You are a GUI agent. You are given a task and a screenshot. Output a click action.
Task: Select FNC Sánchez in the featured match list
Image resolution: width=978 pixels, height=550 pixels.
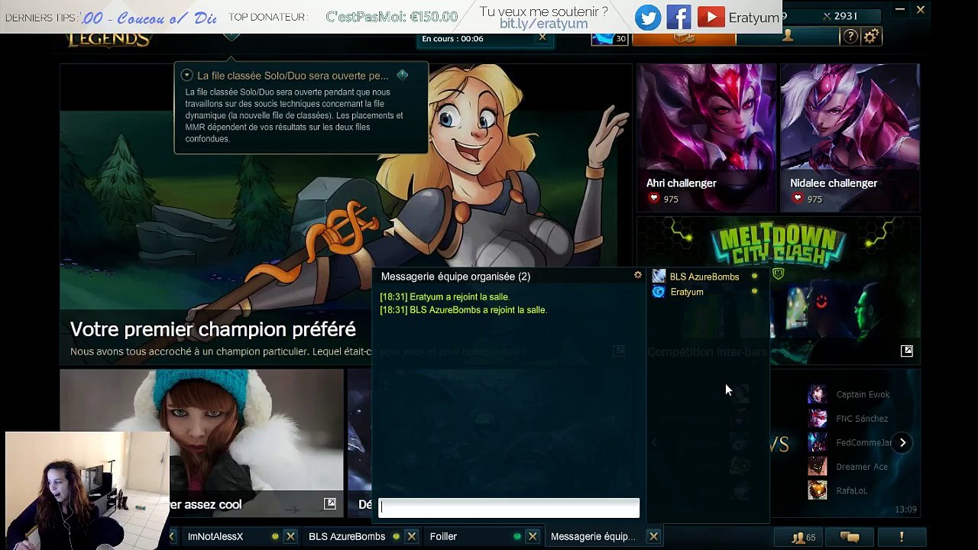pyautogui.click(x=862, y=419)
